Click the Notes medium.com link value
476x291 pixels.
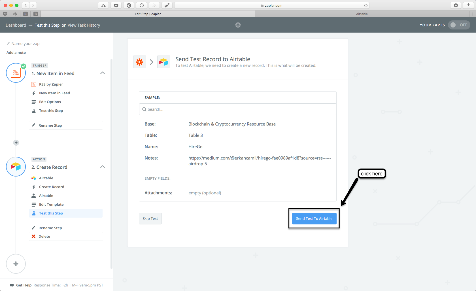(x=260, y=161)
